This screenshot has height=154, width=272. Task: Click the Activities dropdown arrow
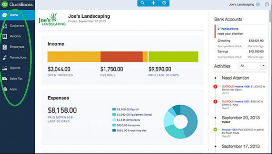click(x=263, y=66)
